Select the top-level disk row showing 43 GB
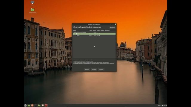Viewport: 191px width, 107px height. [94, 32]
